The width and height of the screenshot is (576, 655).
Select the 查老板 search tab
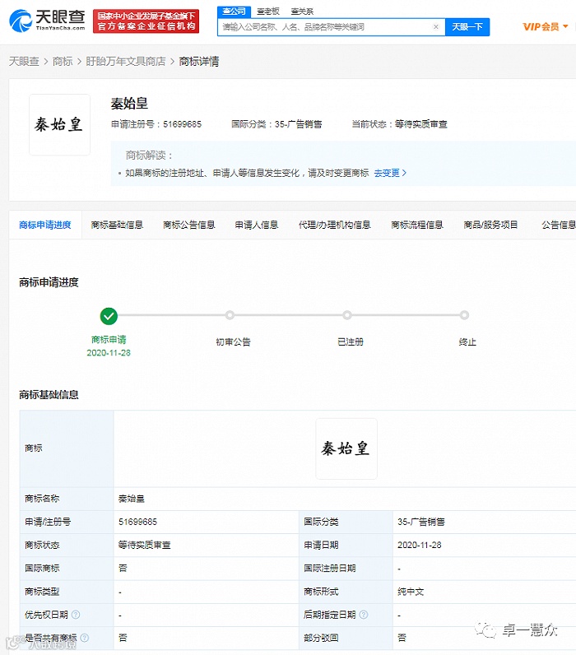(268, 12)
